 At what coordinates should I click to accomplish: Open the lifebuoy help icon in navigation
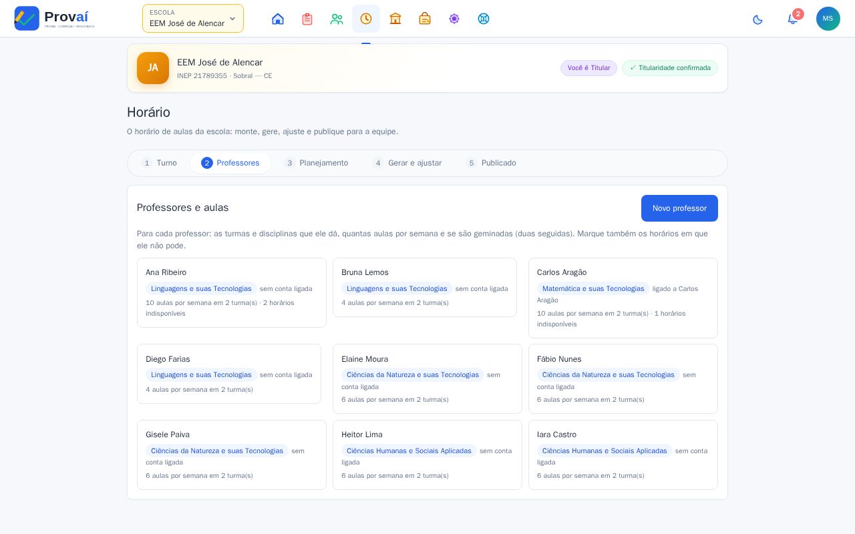pos(484,19)
